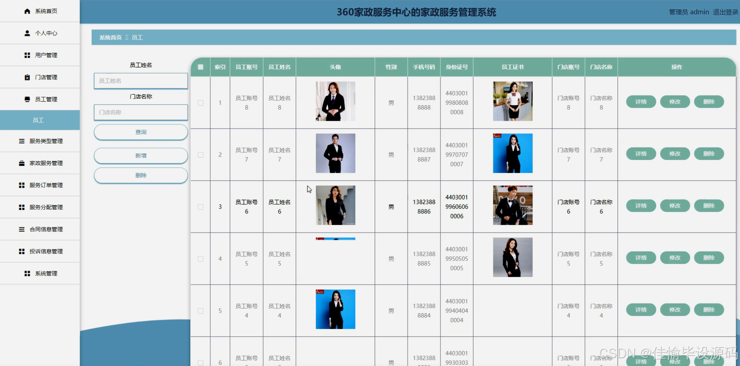Screen dimensions: 740x366
Task: Open 个人中心 in the sidebar
Action: pyautogui.click(x=40, y=33)
